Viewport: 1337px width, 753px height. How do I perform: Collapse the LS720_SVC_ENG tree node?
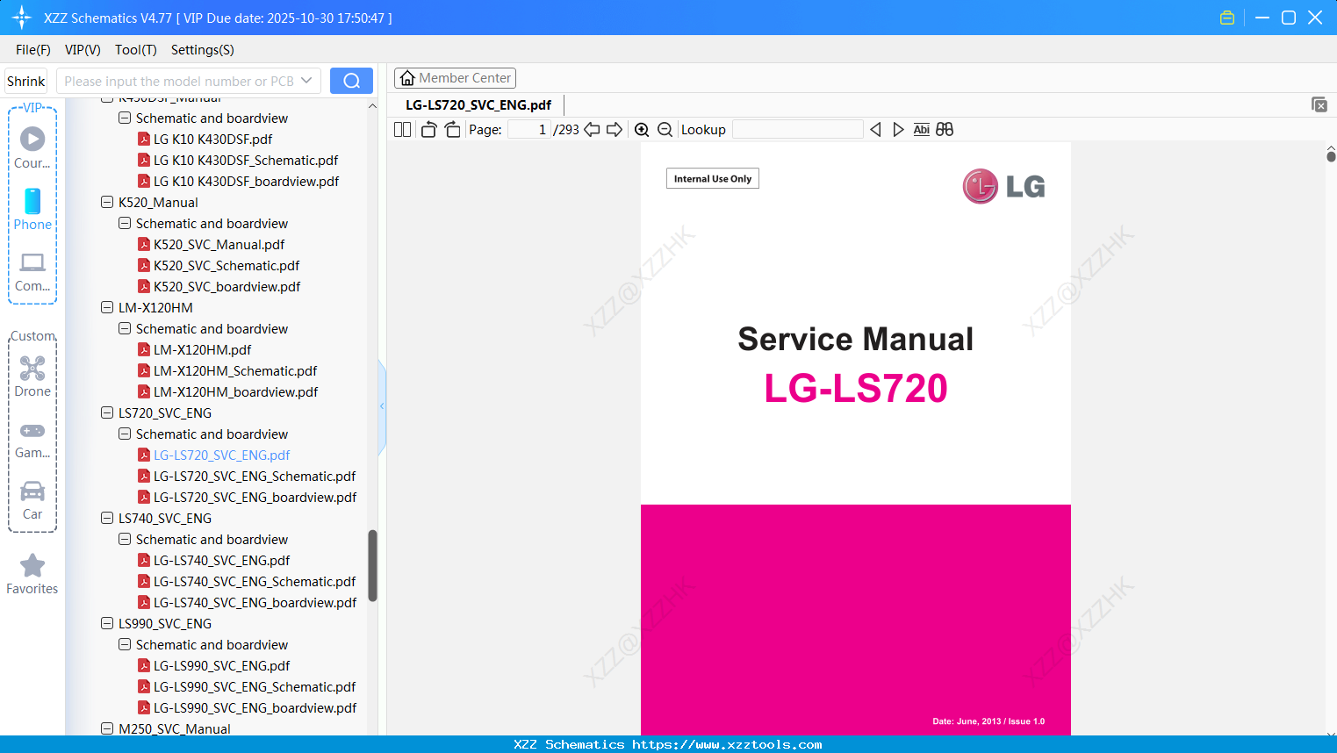pyautogui.click(x=106, y=412)
